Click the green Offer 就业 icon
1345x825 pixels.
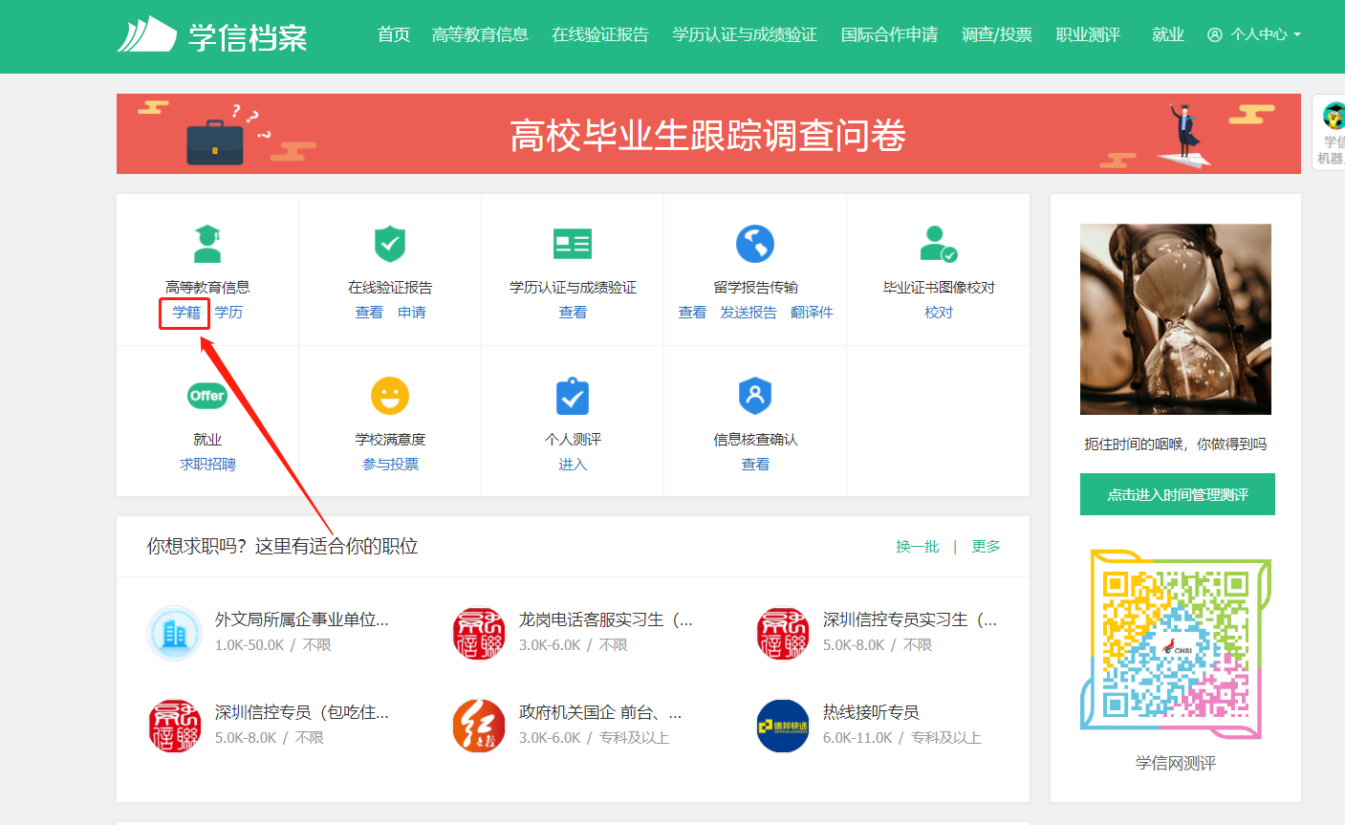tap(207, 396)
